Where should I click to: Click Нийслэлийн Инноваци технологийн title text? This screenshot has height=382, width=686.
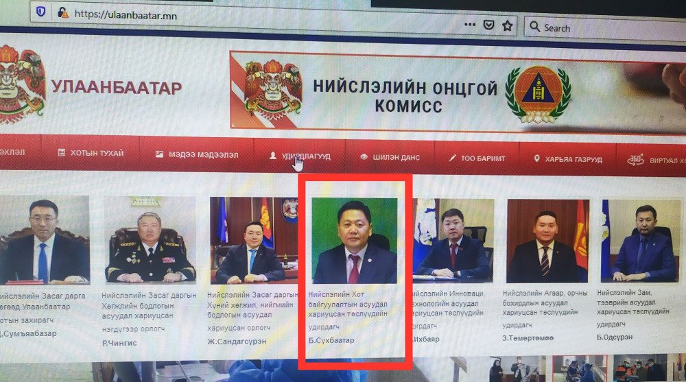pos(448,303)
